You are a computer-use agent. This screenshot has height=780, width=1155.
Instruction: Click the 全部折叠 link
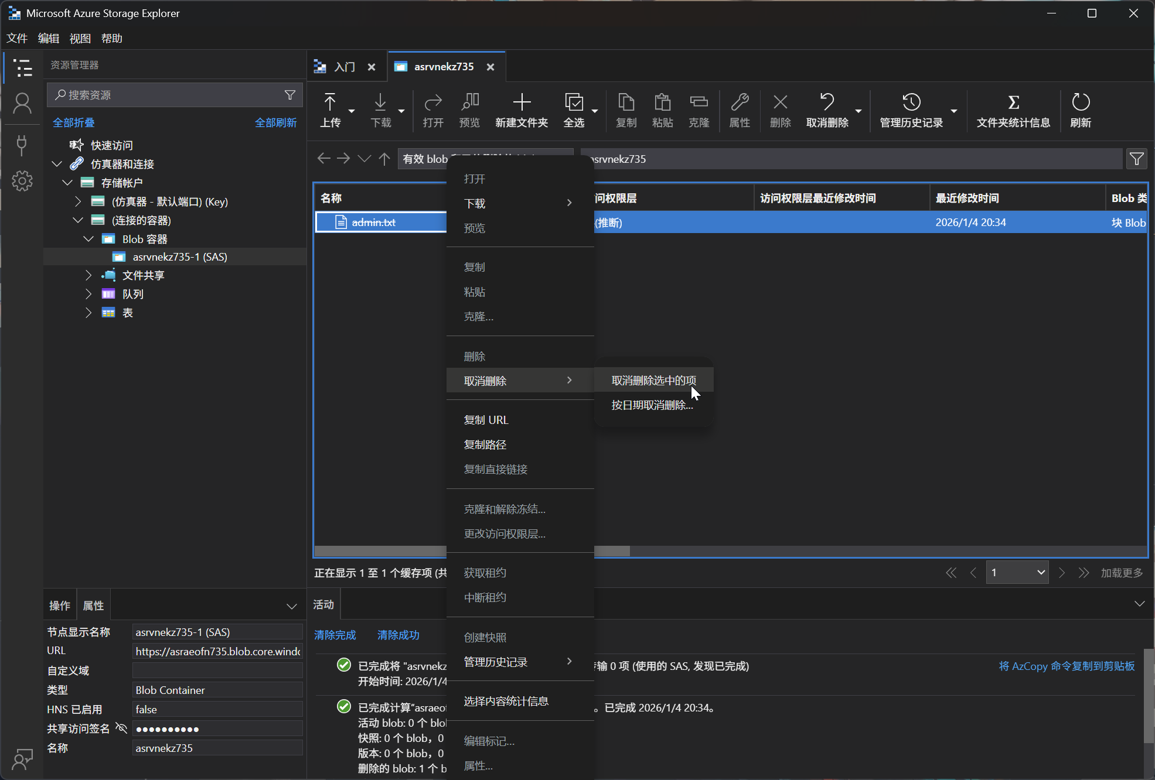[74, 122]
